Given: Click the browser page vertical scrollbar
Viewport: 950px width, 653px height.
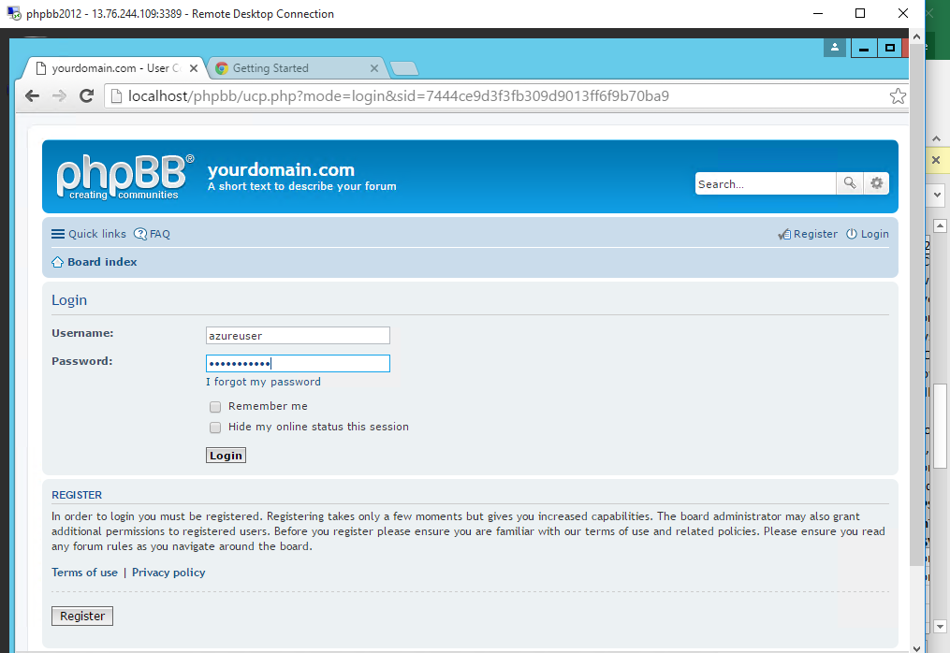Looking at the screenshot, I should coord(916,327).
